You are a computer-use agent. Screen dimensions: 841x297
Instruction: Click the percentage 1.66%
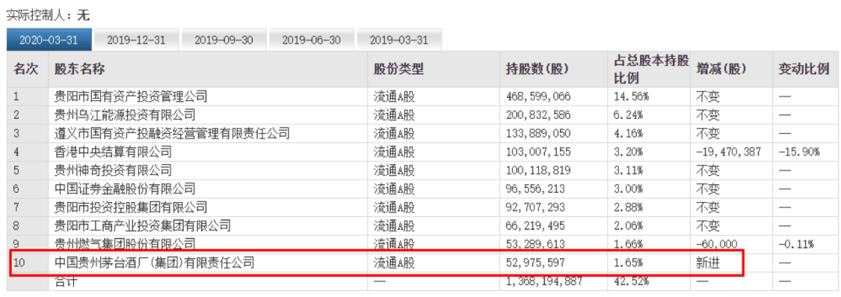tap(628, 245)
